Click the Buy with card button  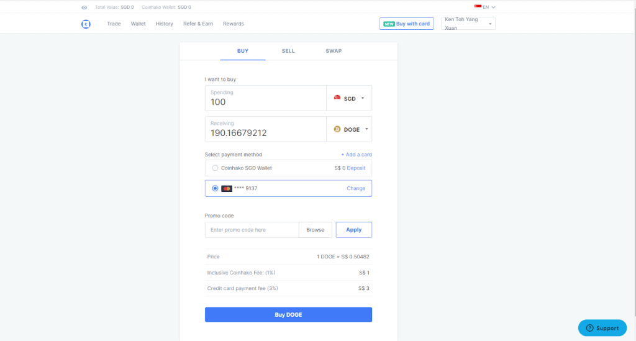point(406,24)
